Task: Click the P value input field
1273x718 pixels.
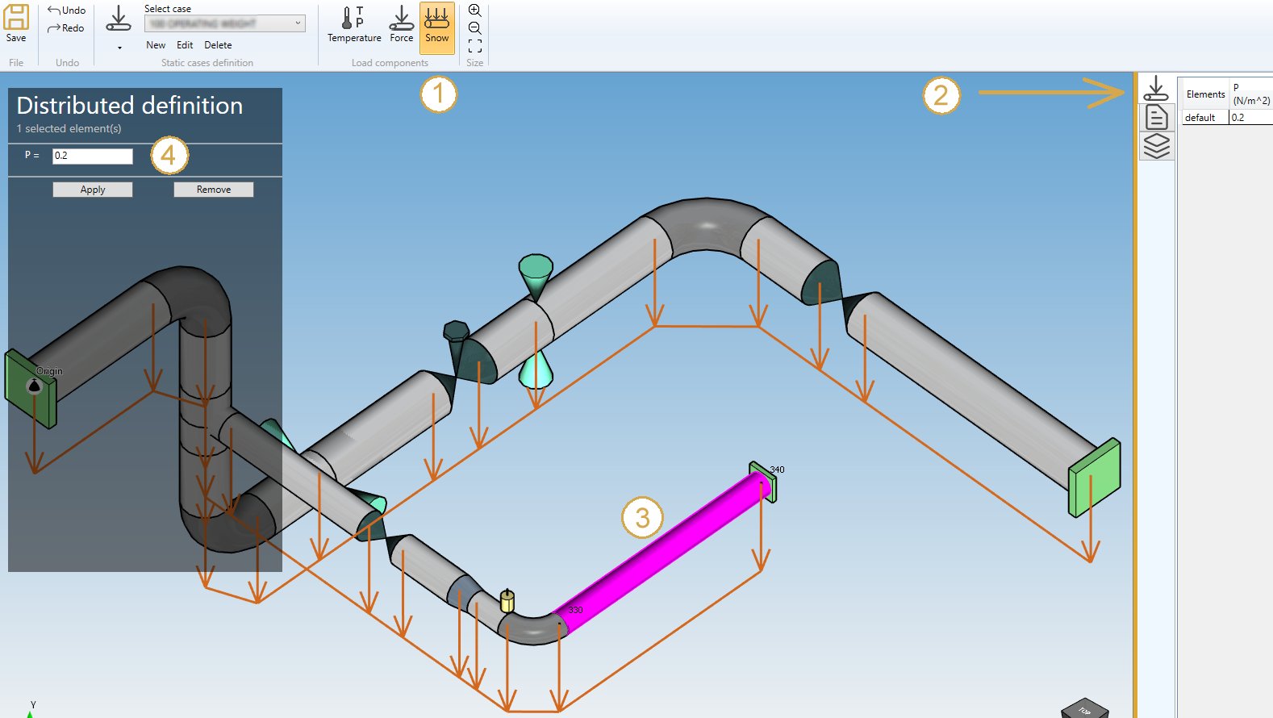Action: click(x=93, y=156)
